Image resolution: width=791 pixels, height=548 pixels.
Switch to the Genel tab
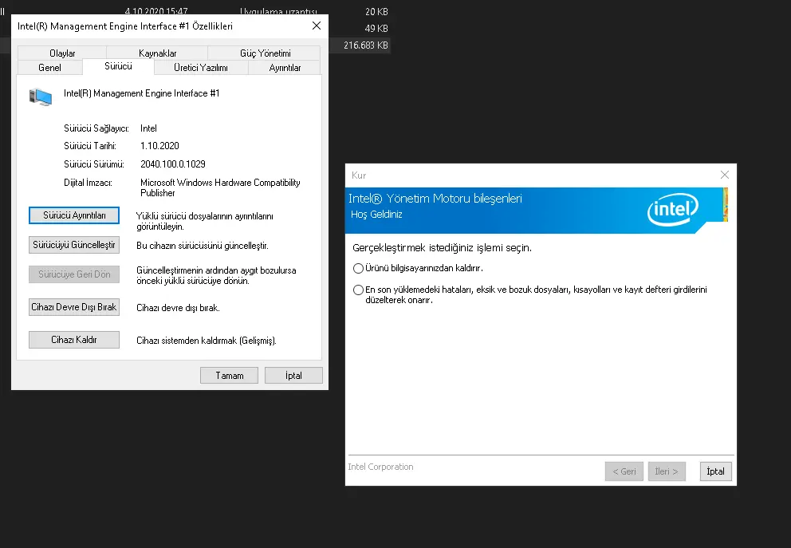coord(49,68)
